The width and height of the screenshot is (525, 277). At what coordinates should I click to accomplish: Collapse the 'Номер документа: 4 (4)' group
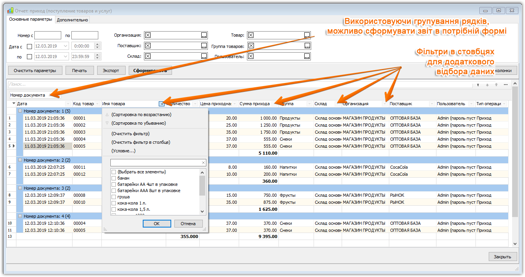(x=20, y=216)
